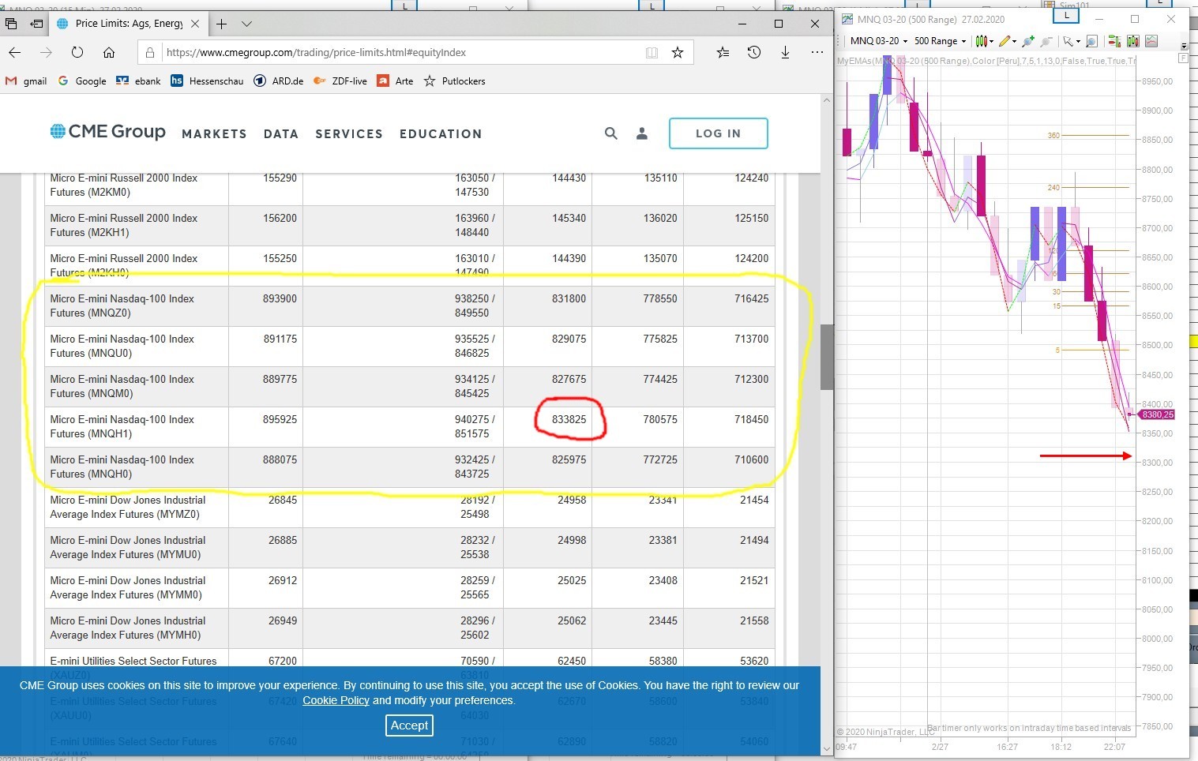This screenshot has width=1198, height=761.
Task: Open the ebank bookmark
Action: pos(138,81)
